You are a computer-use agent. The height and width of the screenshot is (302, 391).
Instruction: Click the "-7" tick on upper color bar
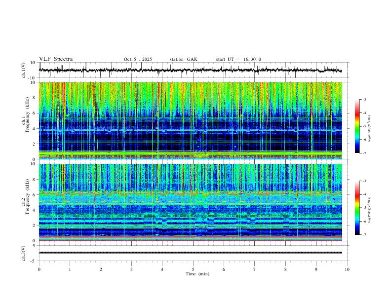[364, 153]
